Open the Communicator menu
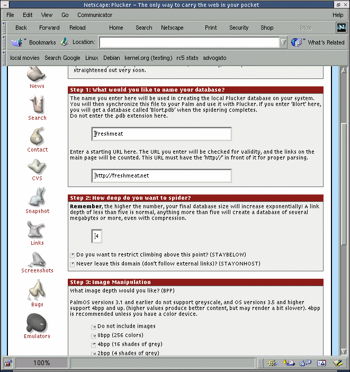Image resolution: width=350 pixels, height=372 pixels. coord(95,15)
